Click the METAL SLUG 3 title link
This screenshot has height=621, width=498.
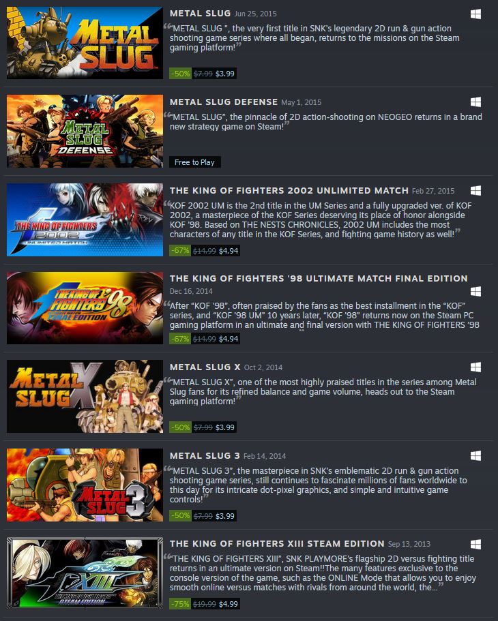pos(205,456)
